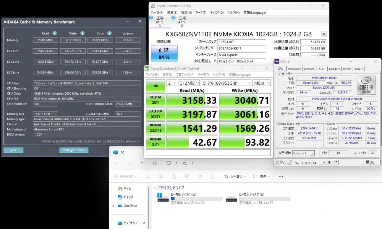
Task: Open profile (プロファイル) menu in CrystalDiskMark
Action: (185, 74)
